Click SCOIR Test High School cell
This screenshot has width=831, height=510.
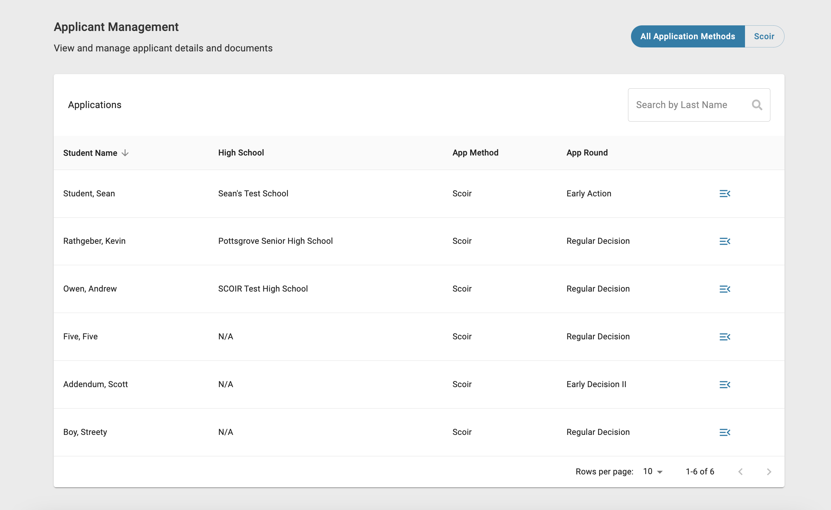[x=263, y=289]
